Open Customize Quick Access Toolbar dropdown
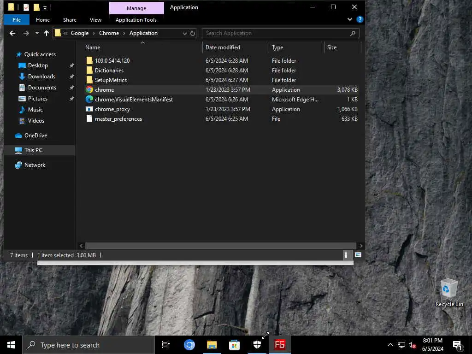This screenshot has height=354, width=472. 45,8
